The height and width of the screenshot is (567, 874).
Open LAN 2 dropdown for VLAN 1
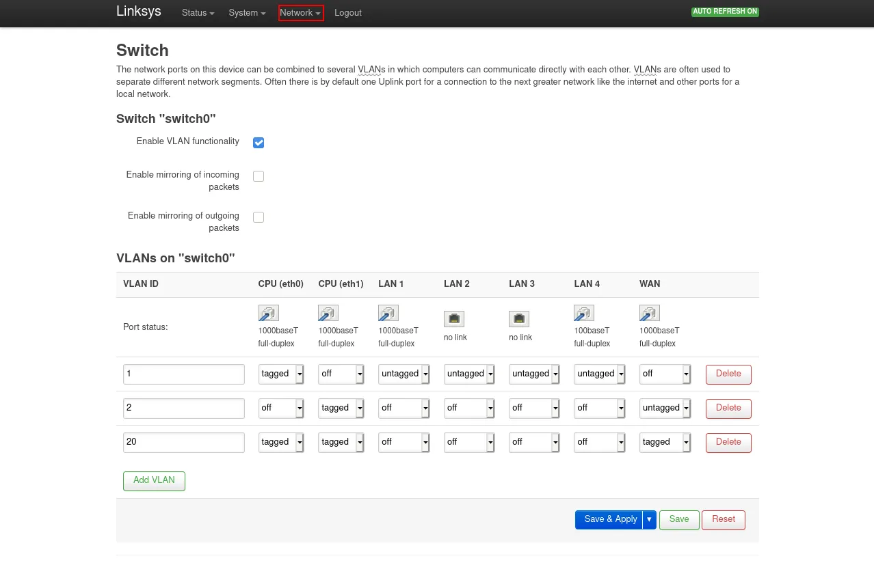point(470,374)
